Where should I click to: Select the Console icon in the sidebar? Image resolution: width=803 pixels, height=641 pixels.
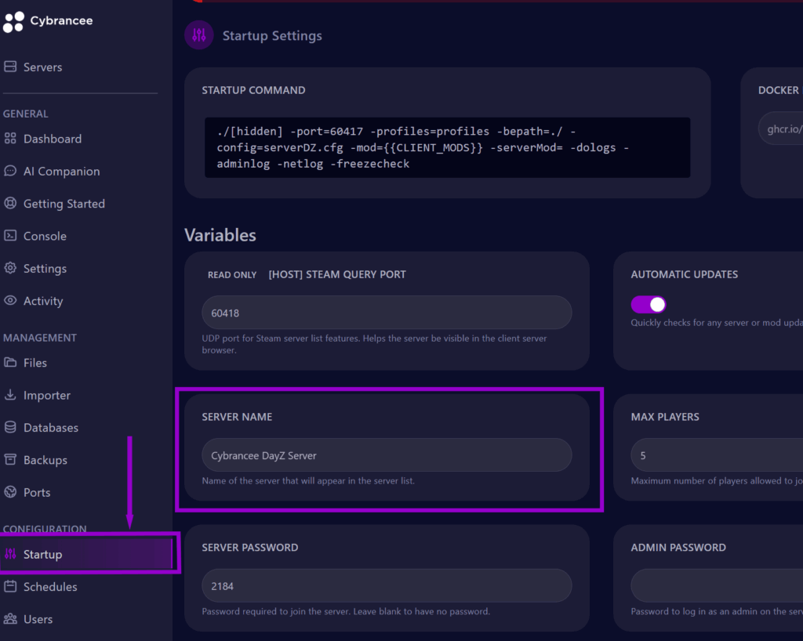[11, 236]
